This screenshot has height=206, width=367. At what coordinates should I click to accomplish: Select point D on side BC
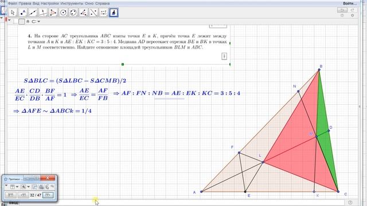coord(329,130)
